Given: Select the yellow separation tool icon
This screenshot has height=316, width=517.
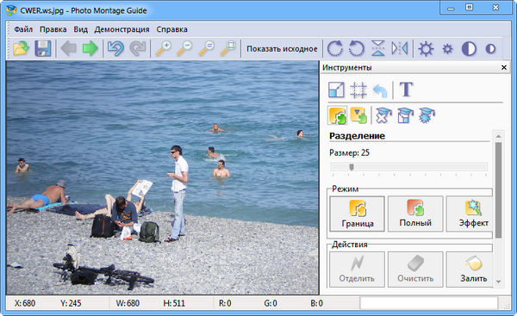Looking at the screenshot, I should [338, 115].
